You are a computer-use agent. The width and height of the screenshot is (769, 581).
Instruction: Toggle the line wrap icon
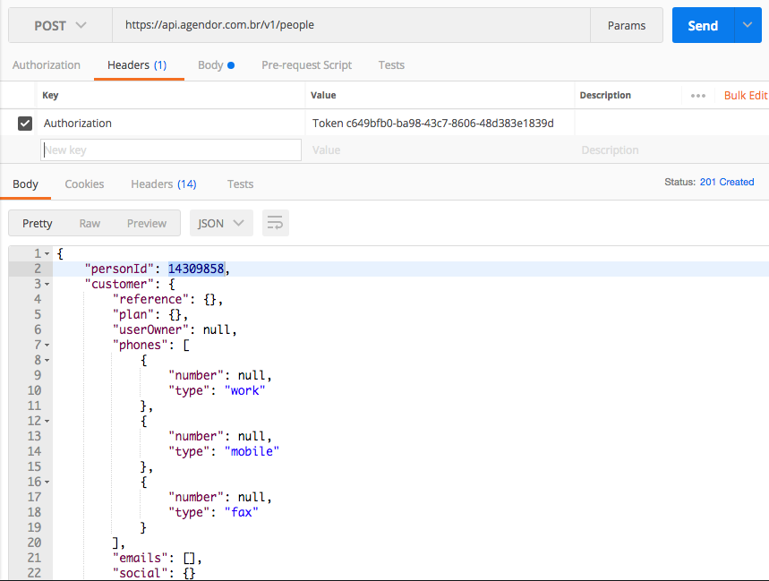pos(275,223)
